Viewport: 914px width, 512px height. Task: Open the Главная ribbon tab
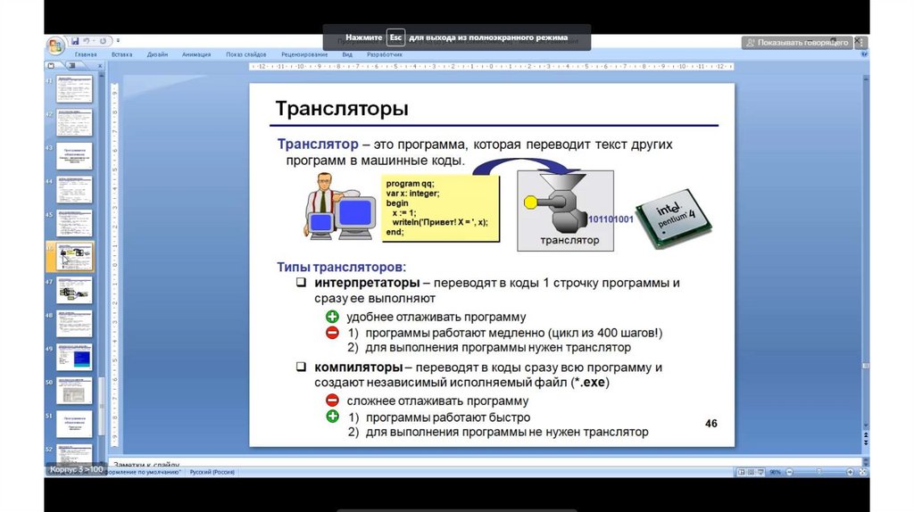86,54
